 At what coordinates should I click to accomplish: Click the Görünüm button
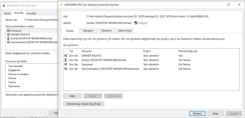(x=114, y=96)
